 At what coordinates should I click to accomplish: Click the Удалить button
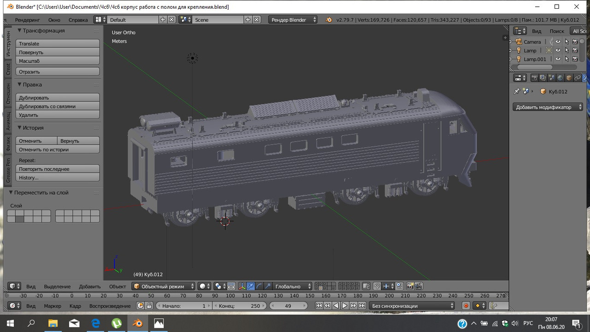[x=58, y=115]
